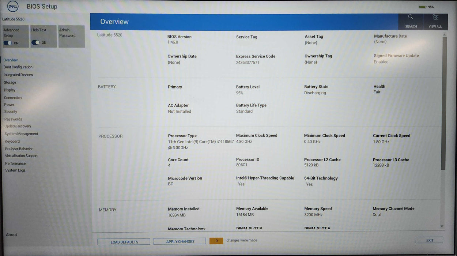Open the About link

pyautogui.click(x=11, y=234)
